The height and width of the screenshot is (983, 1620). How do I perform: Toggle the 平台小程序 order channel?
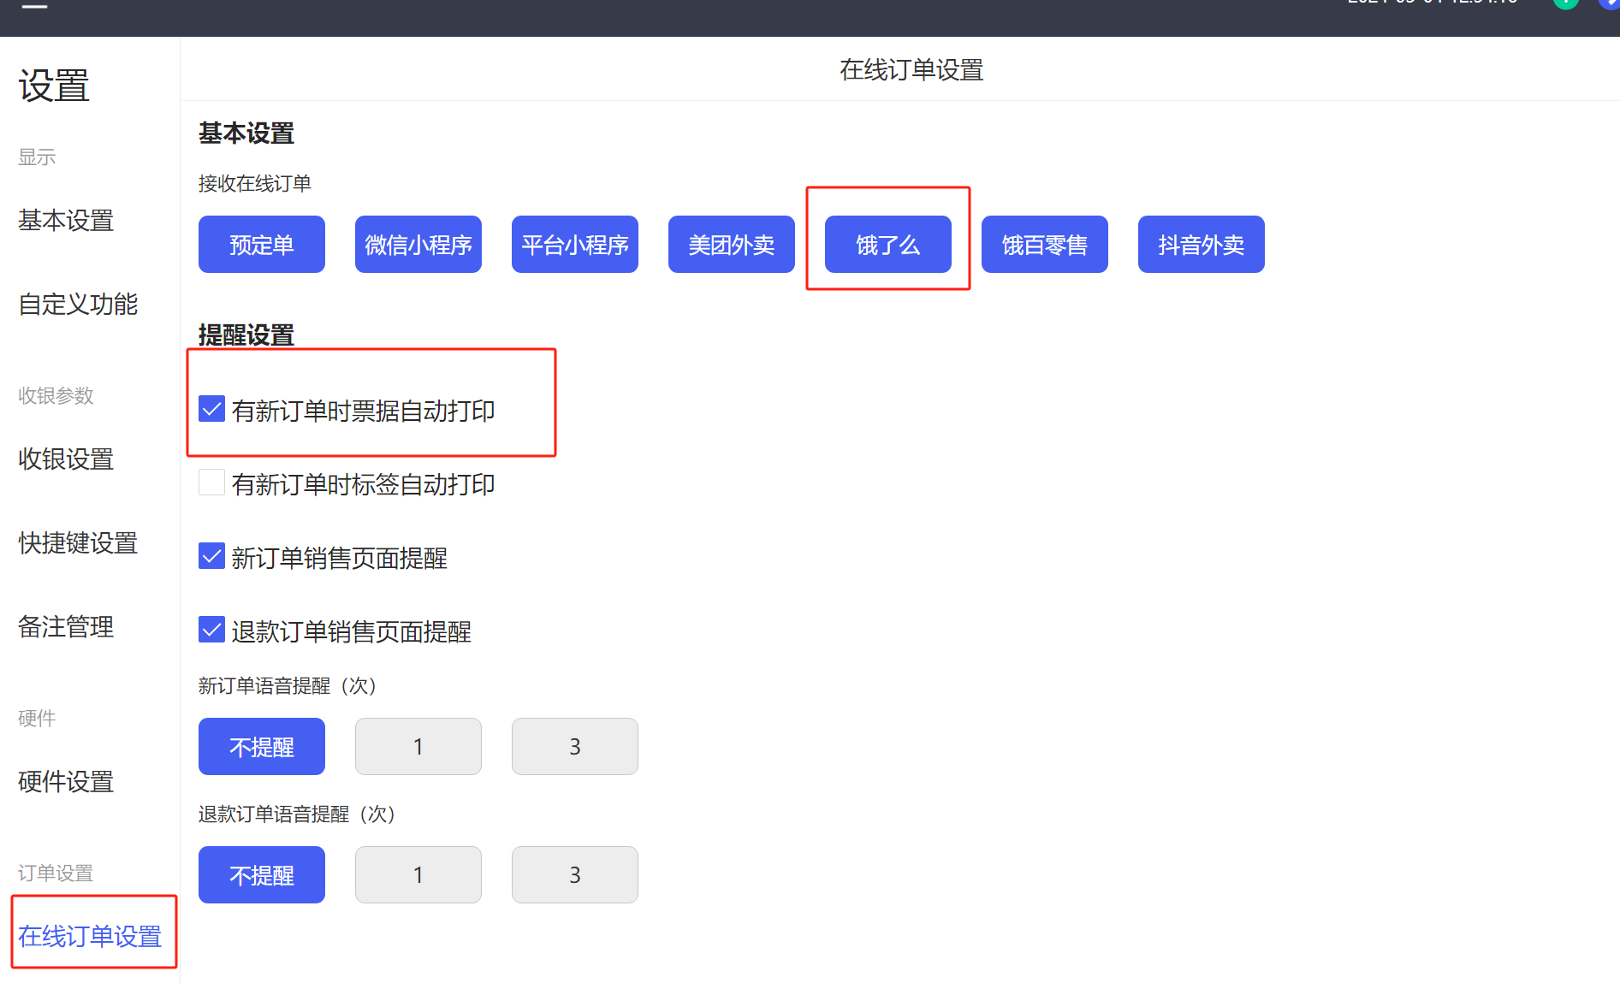[x=574, y=245]
